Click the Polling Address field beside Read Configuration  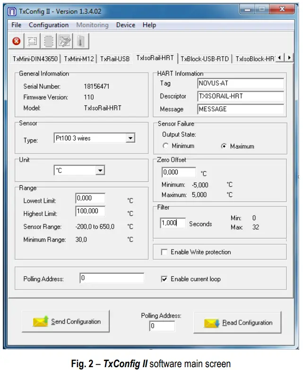click(x=162, y=326)
